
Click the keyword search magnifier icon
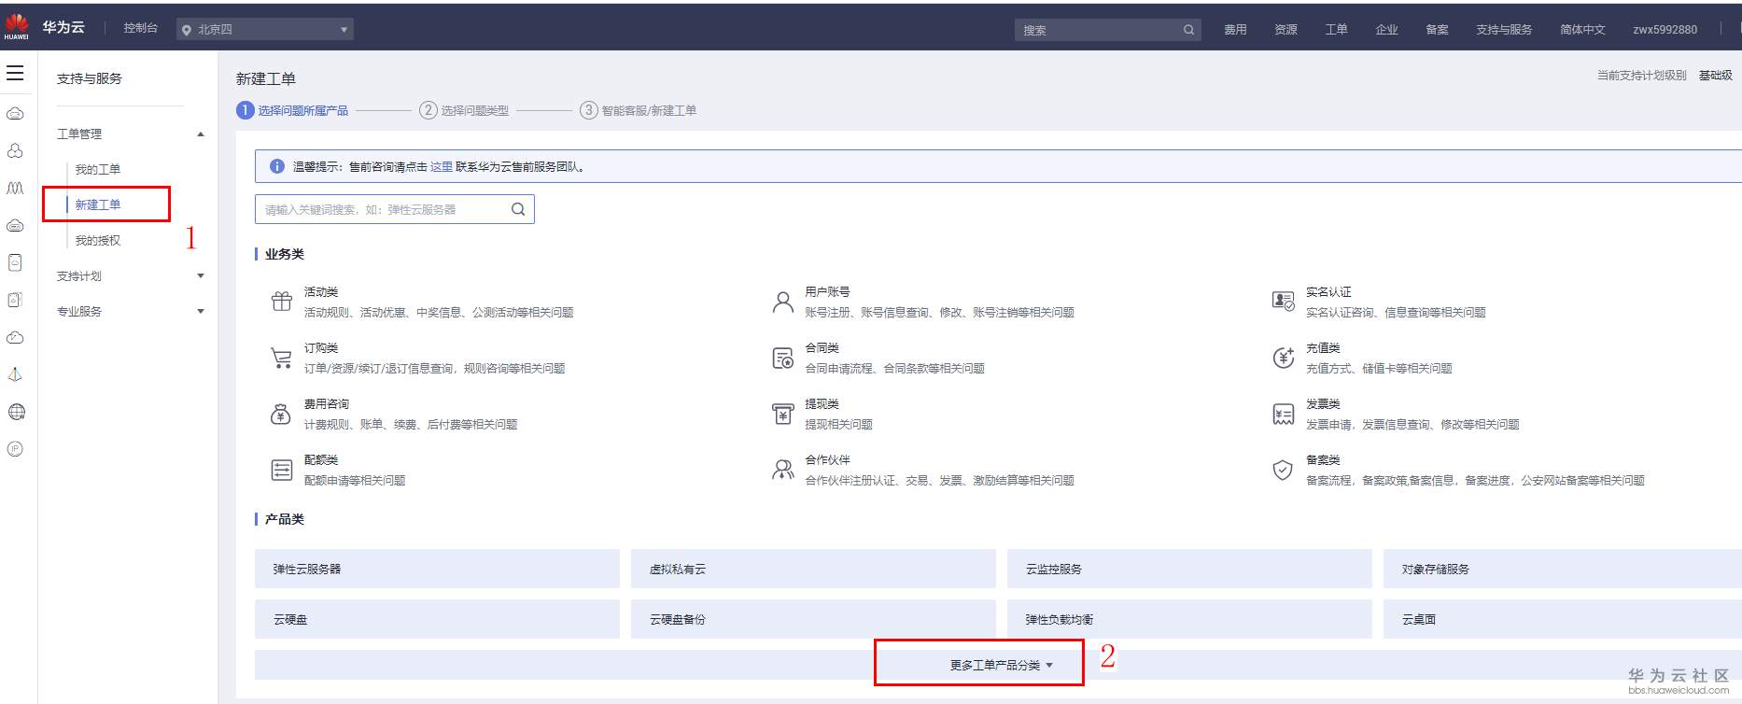point(518,209)
